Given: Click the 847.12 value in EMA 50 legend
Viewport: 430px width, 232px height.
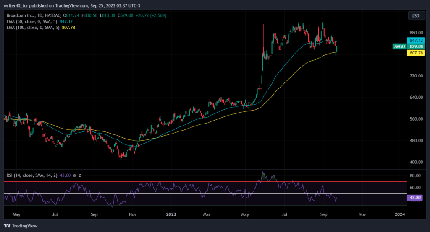Looking at the screenshot, I should 66,22.
